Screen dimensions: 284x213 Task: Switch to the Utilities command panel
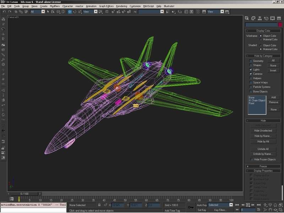click(279, 18)
